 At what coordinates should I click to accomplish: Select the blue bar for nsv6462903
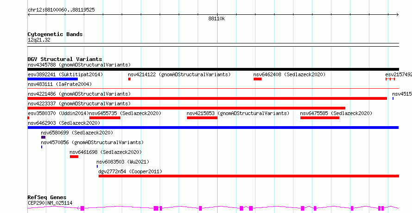click(213, 128)
